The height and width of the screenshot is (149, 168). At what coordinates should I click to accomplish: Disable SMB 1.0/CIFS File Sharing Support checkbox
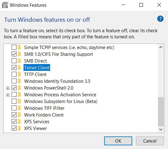coord(14,54)
